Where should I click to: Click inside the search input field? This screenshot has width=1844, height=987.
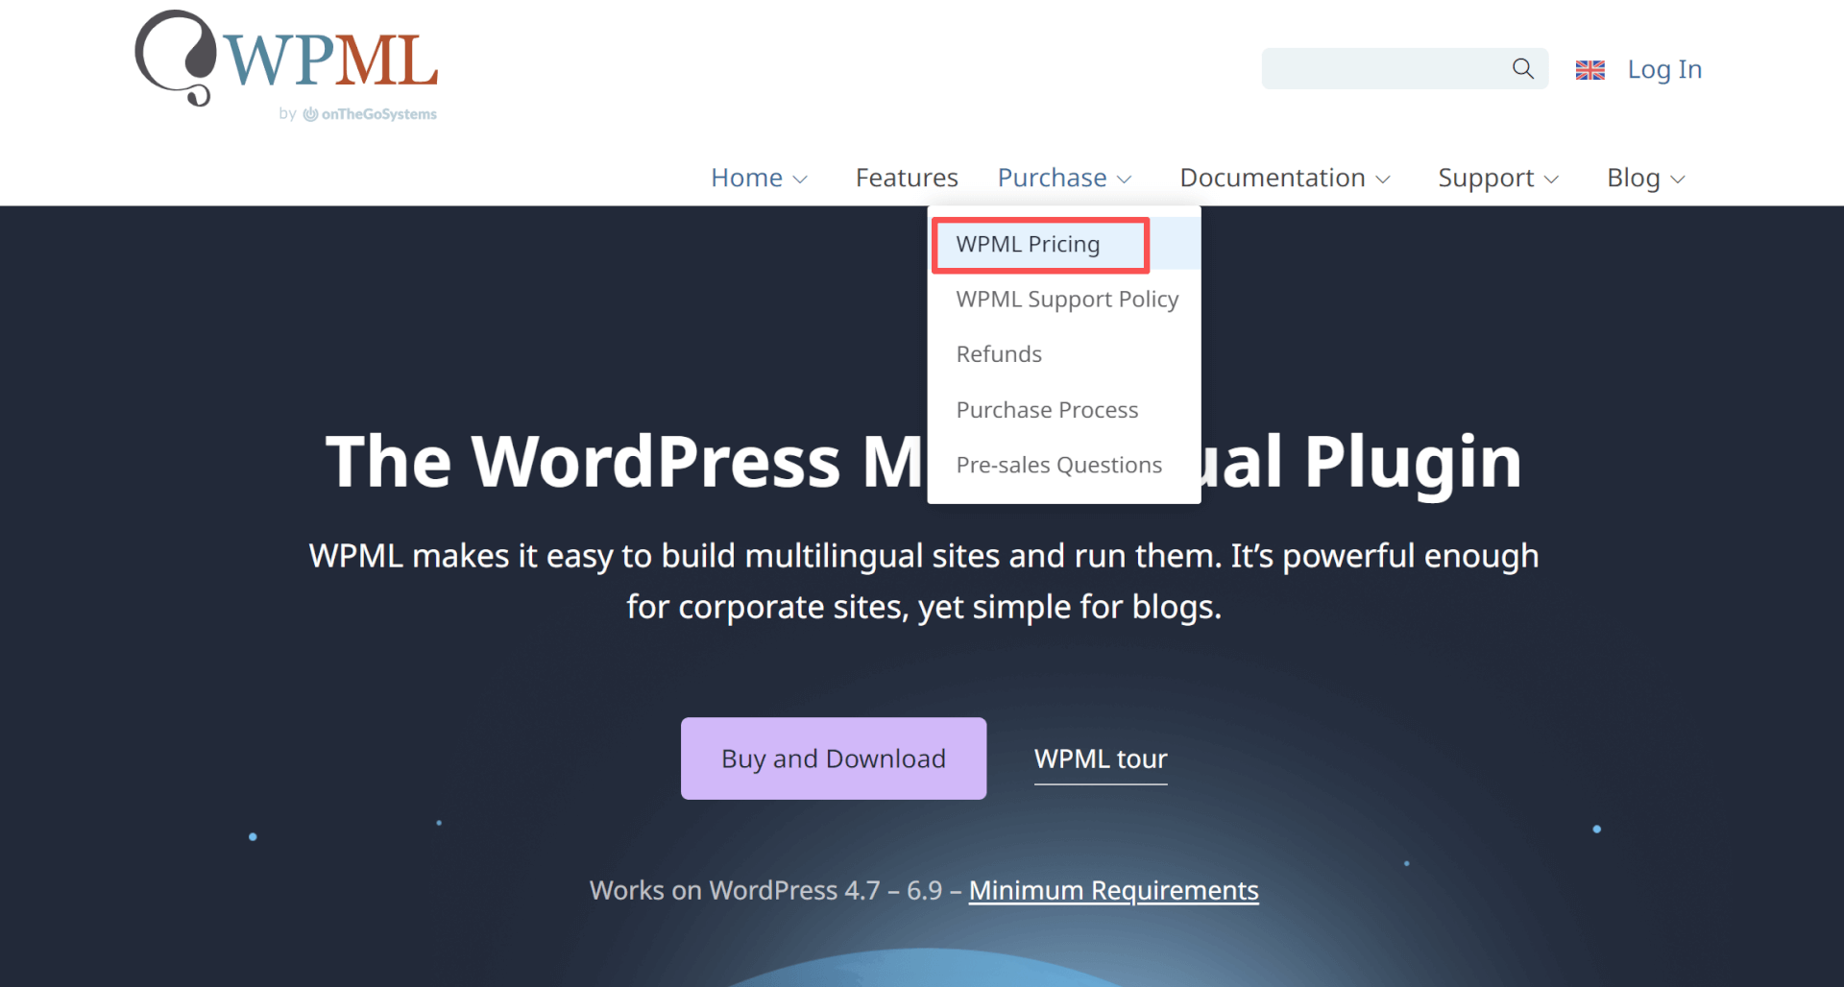1383,68
